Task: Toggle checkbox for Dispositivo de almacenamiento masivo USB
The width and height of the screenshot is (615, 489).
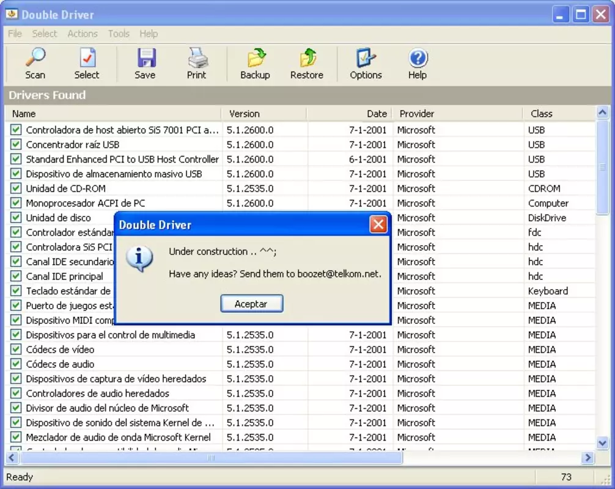Action: pos(16,174)
